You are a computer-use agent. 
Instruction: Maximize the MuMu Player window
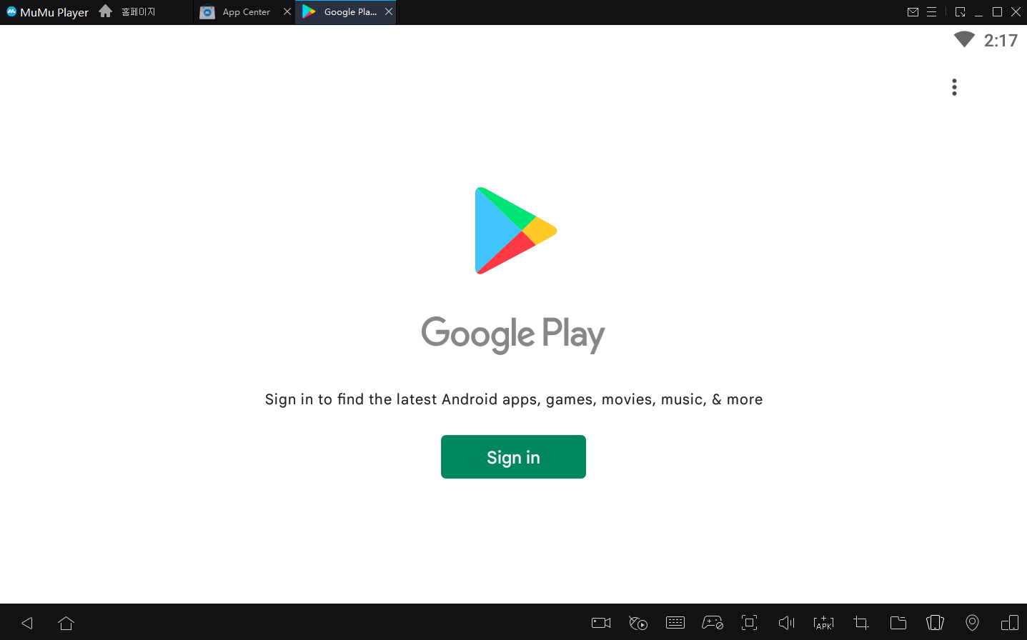(997, 12)
